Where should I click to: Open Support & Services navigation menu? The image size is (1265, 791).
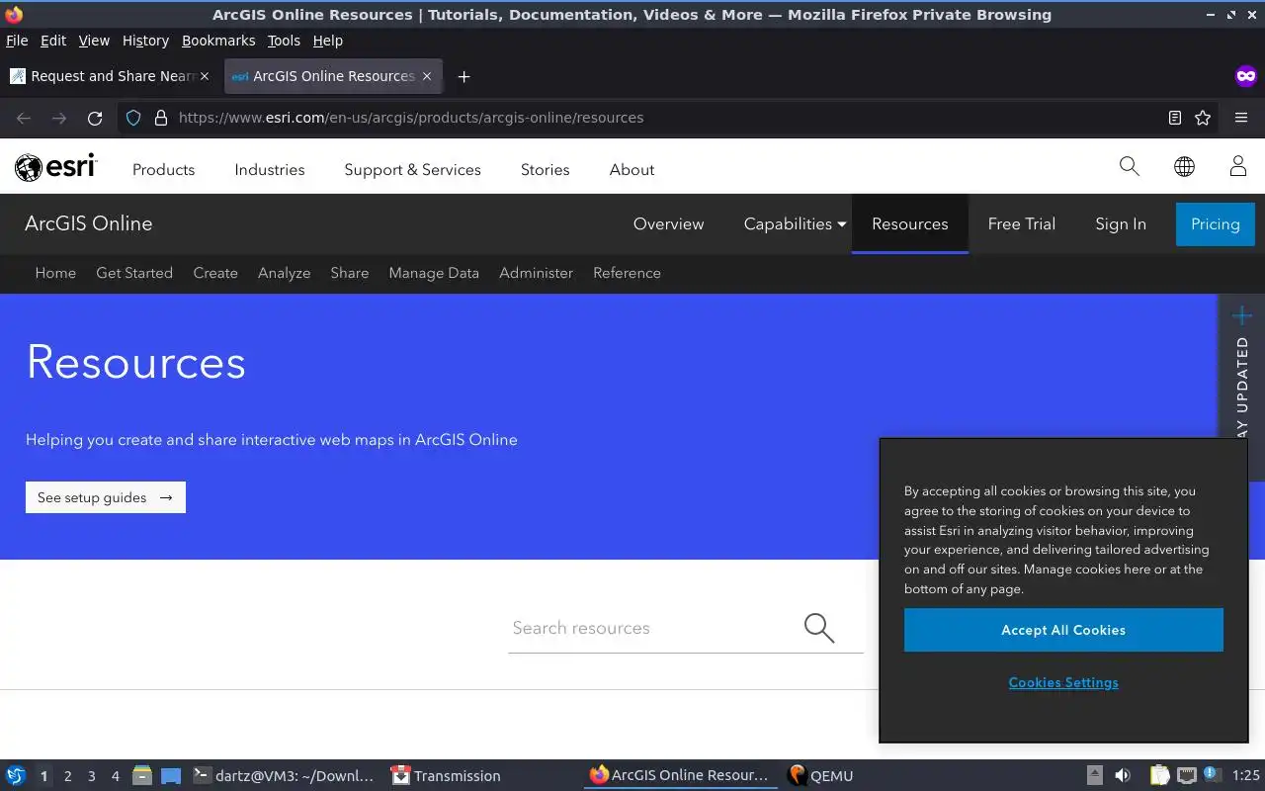point(412,170)
